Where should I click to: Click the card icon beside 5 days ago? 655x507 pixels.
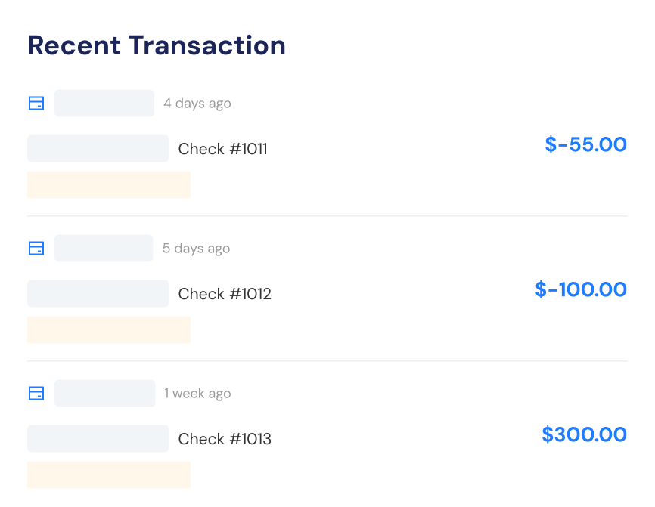click(36, 249)
